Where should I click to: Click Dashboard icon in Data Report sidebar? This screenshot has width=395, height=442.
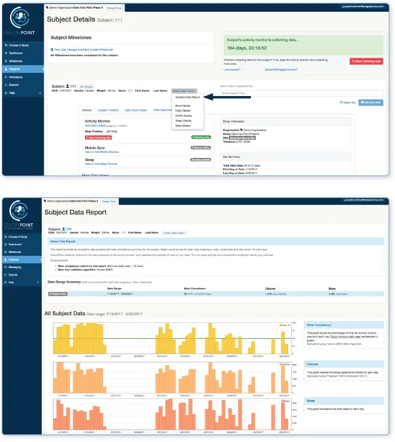pos(6,245)
